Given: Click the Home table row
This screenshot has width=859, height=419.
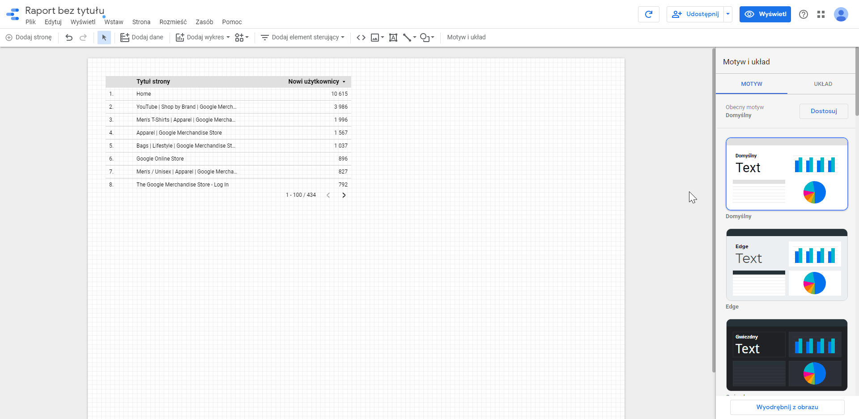Looking at the screenshot, I should (228, 94).
